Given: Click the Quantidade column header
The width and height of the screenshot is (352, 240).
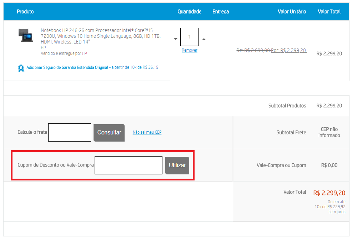Looking at the screenshot, I should pyautogui.click(x=190, y=12).
